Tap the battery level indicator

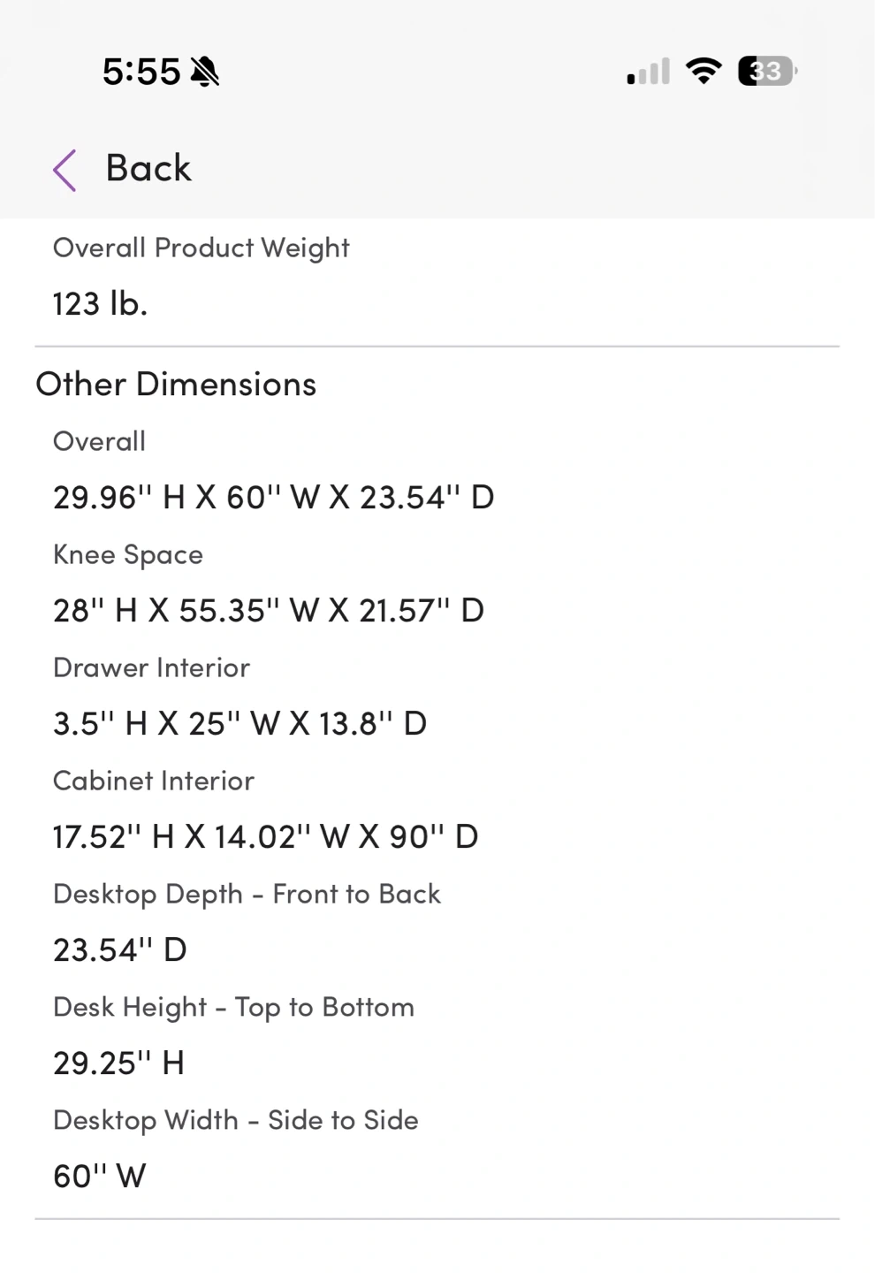point(767,71)
